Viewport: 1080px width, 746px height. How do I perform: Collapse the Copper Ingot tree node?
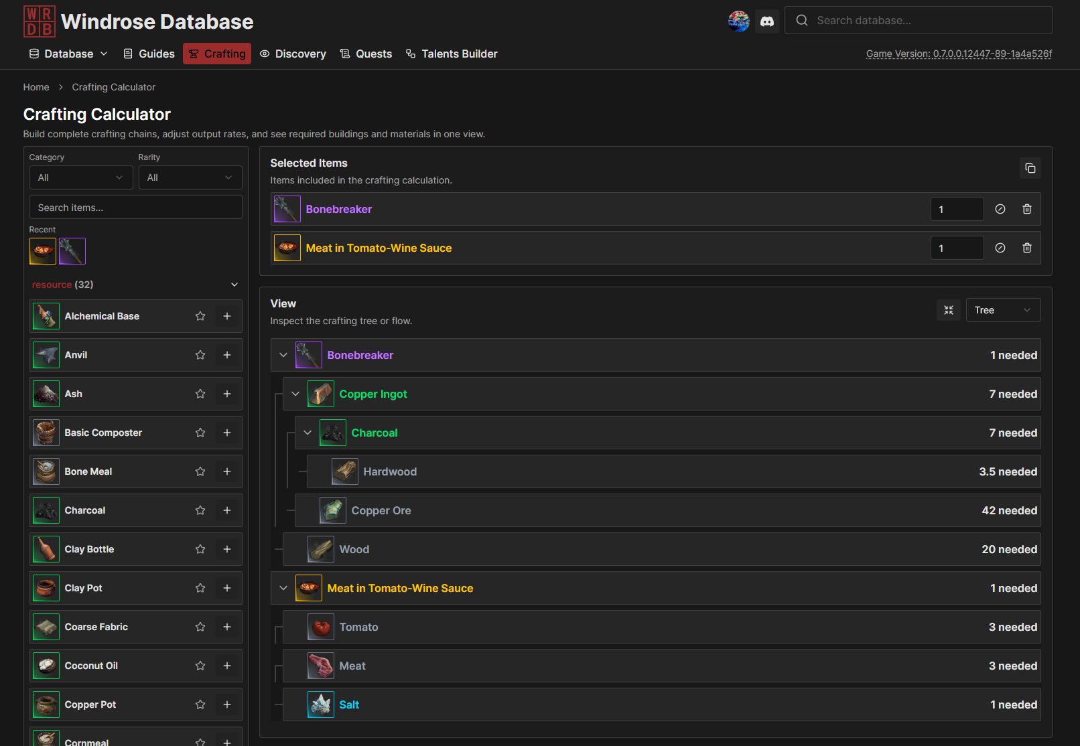(295, 394)
